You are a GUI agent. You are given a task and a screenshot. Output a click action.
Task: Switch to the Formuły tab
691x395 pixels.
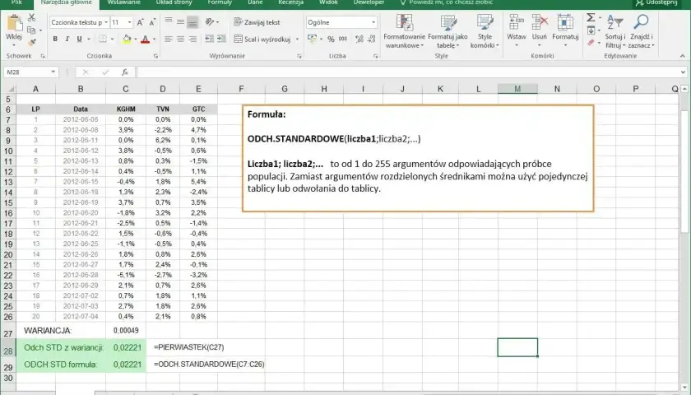(x=220, y=2)
